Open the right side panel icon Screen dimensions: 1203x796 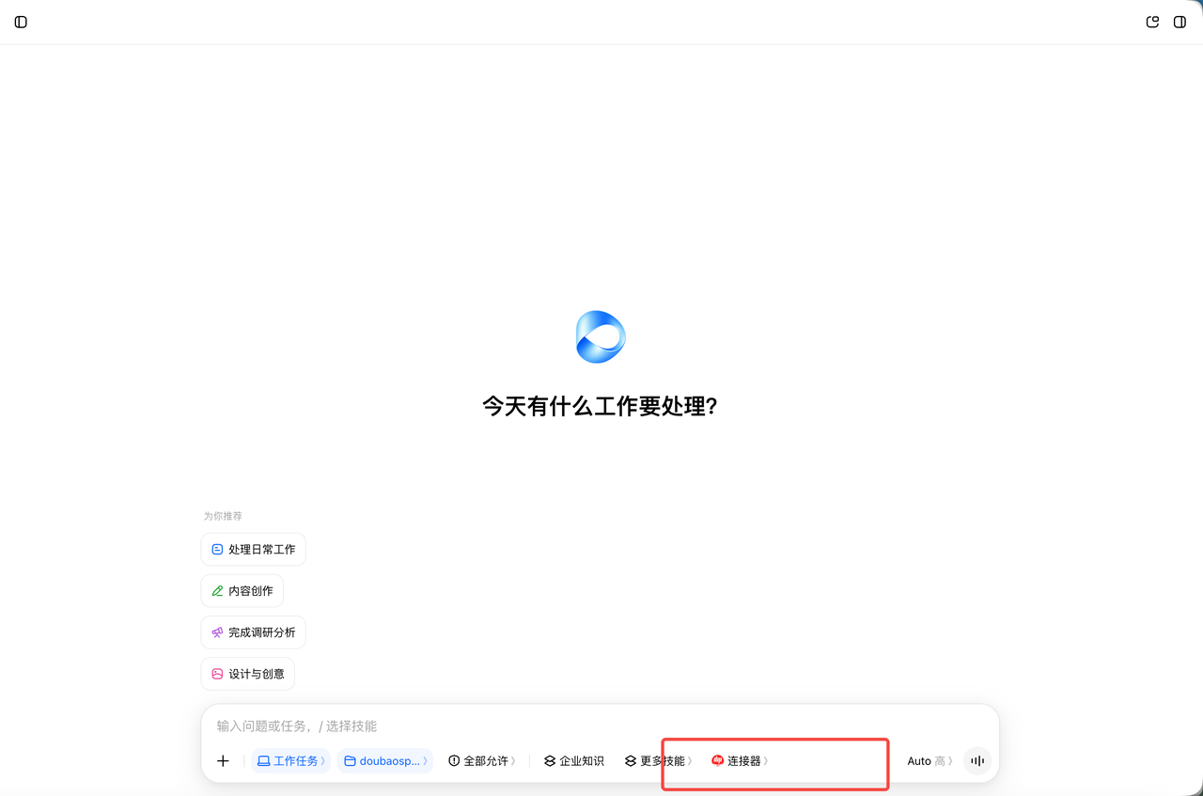1180,22
